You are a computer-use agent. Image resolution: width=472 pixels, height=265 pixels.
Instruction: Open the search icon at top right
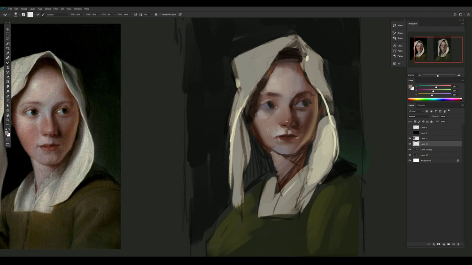455,15
